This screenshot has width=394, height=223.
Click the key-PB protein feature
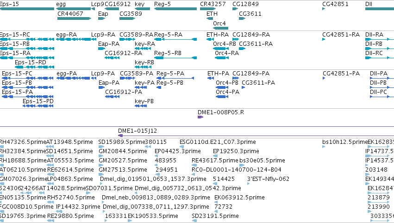pos(141,106)
